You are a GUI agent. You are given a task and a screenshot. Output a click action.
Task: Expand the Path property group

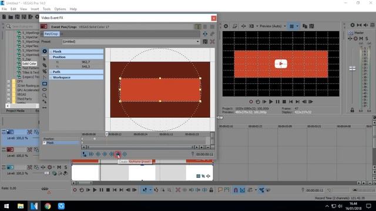[x=51, y=72]
